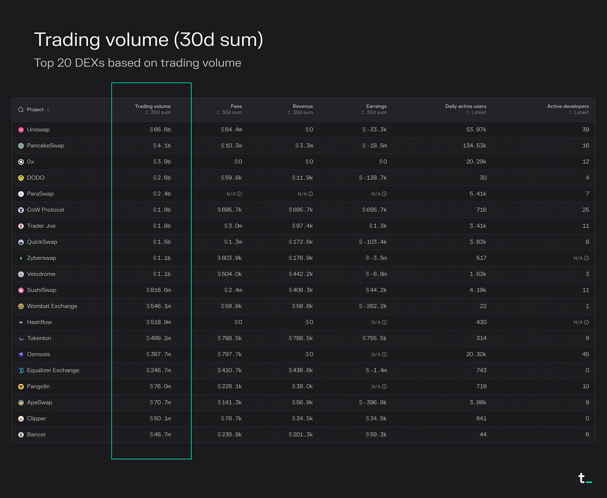Click the Equalizer Exchange logo icon

[x=21, y=370]
